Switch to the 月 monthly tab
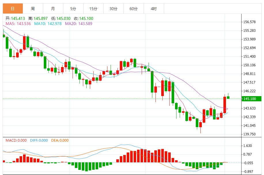The width and height of the screenshot is (264, 175). point(53,8)
